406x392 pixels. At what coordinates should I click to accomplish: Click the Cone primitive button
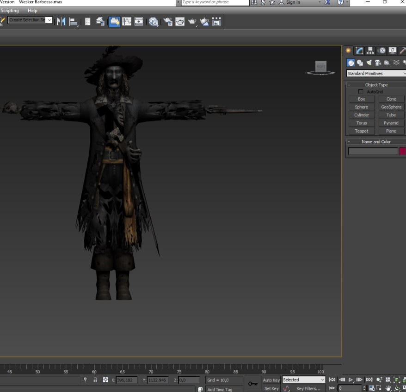point(391,99)
